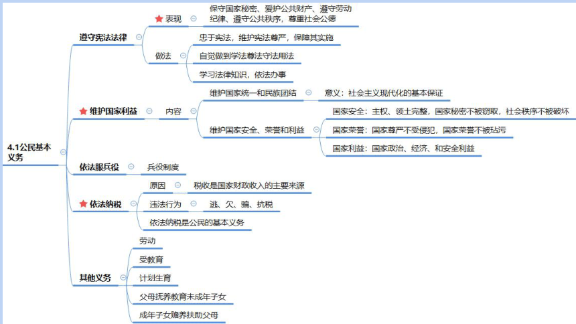
Task: Select node 维护国家统一和民族团结
Action: pos(253,93)
